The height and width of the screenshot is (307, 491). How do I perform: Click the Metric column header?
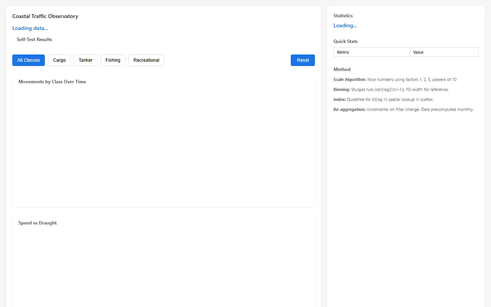pyautogui.click(x=372, y=52)
